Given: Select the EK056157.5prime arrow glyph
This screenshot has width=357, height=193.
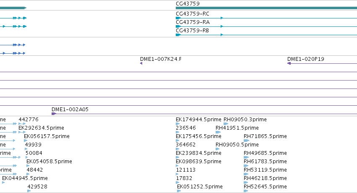Looking at the screenshot, I should click(26, 141).
